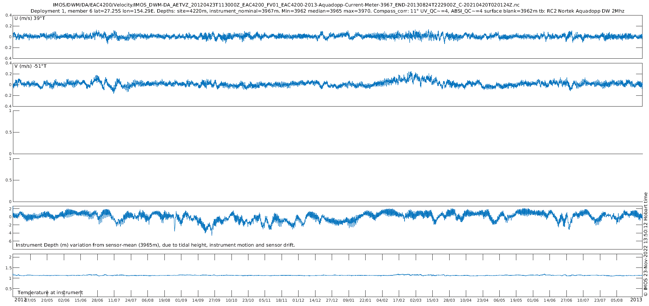Select the '23/10' date tick label

tap(248, 300)
